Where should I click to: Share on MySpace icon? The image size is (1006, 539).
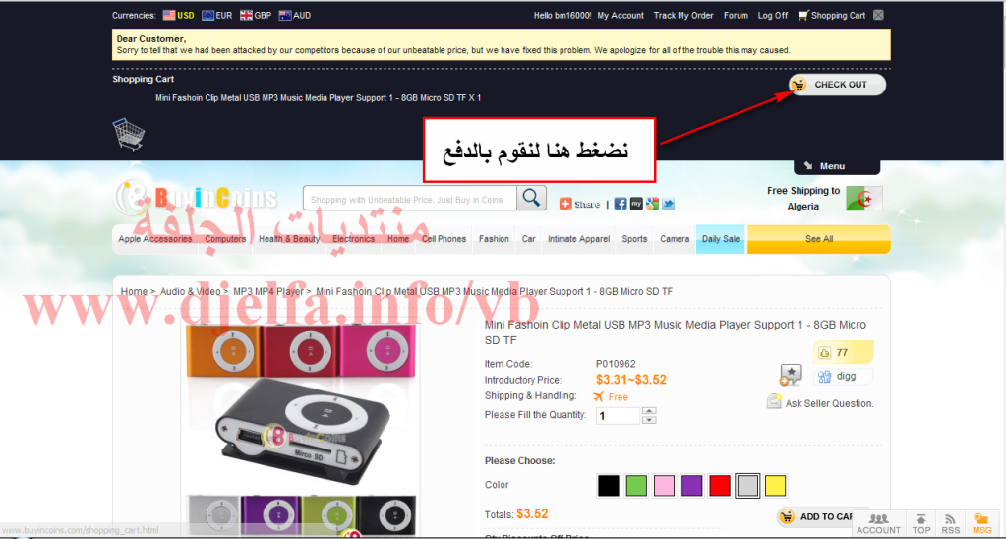(x=636, y=204)
